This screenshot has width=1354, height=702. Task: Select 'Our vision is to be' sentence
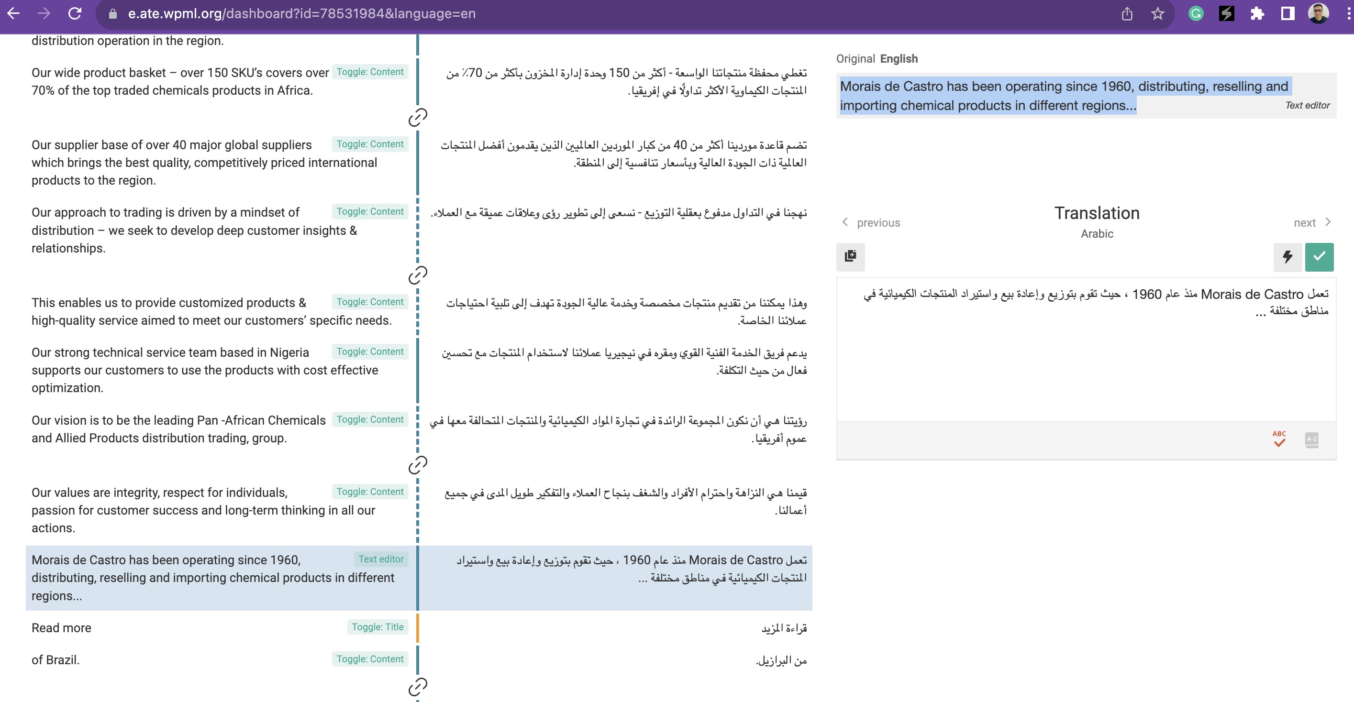pos(179,429)
